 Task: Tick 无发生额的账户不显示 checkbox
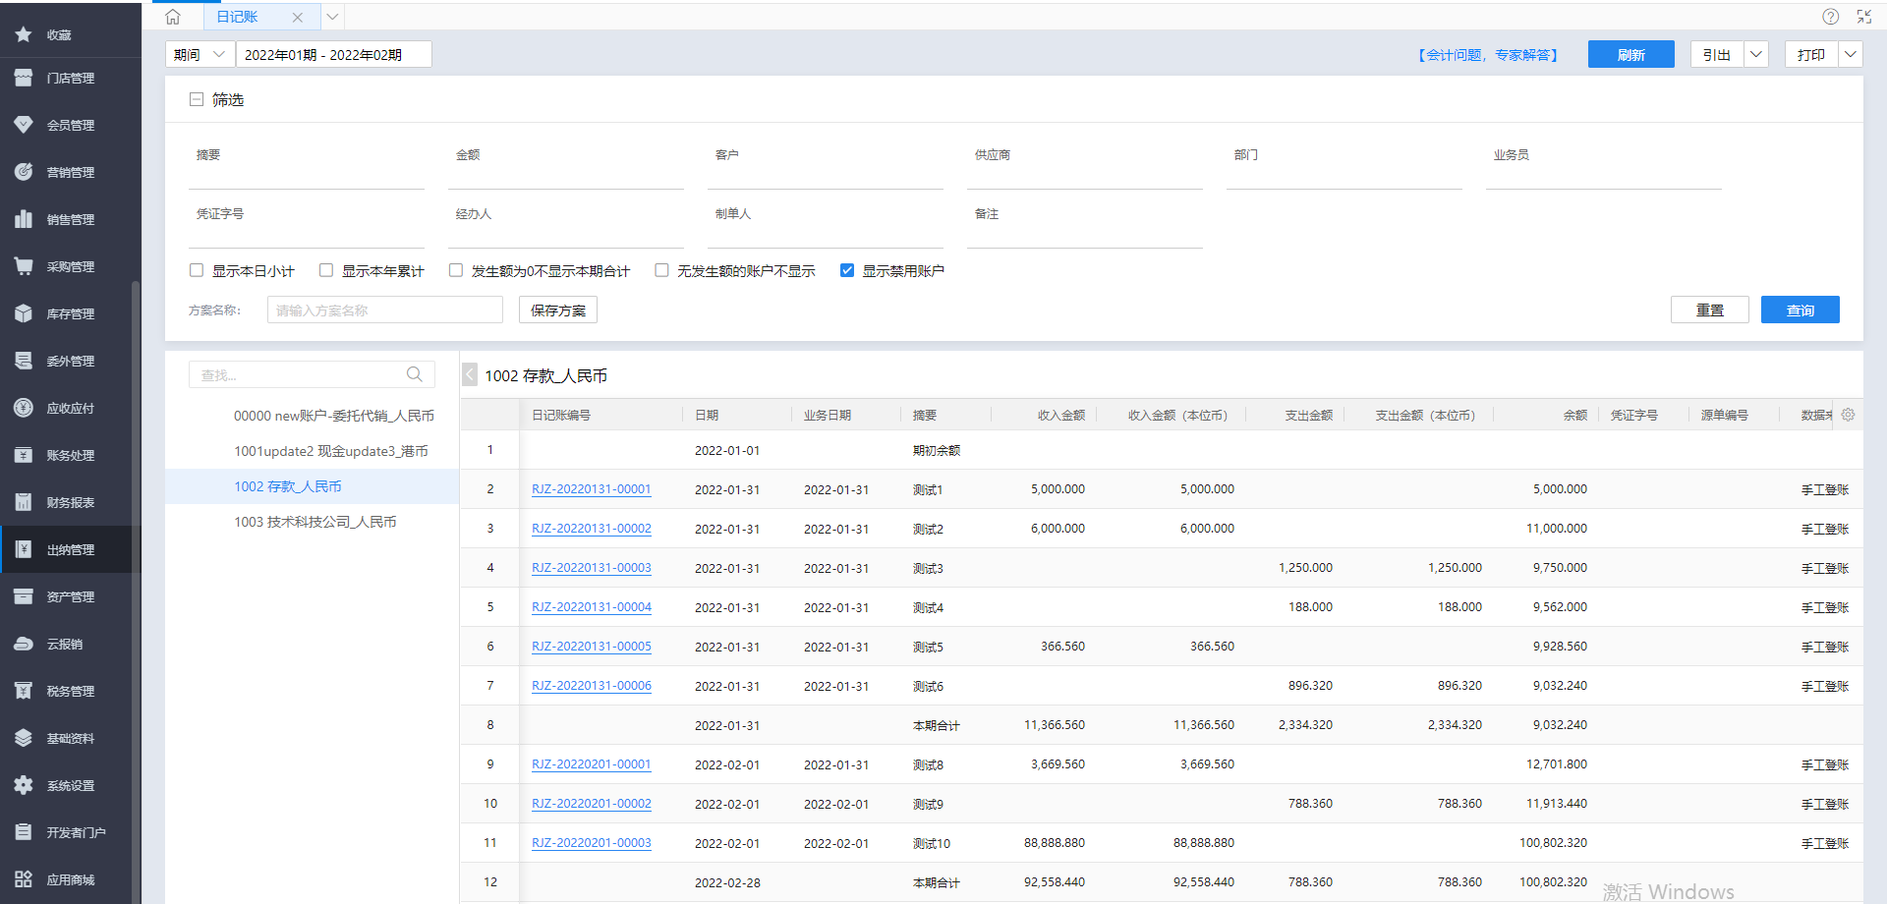point(661,270)
